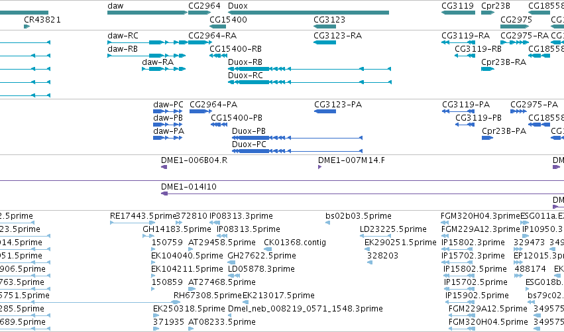Click the Duox-PB protein label

click(249, 131)
